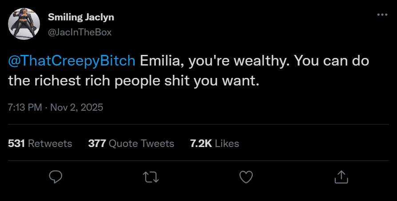Click the text "Emilia, you're wealthy."
Viewport: 397px width, 201px height.
tap(215, 61)
